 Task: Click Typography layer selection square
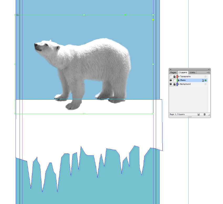pyautogui.click(x=205, y=76)
